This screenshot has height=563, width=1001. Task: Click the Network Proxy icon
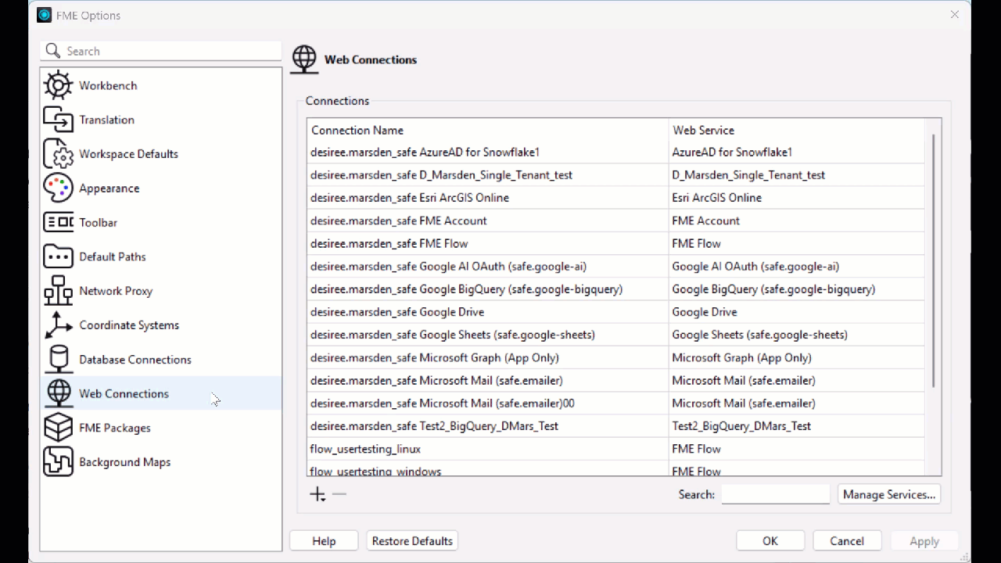(58, 291)
